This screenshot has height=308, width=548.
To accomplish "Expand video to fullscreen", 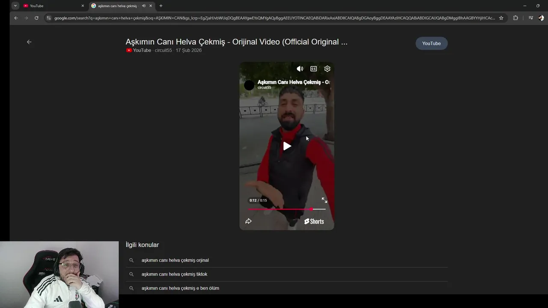I will point(325,200).
